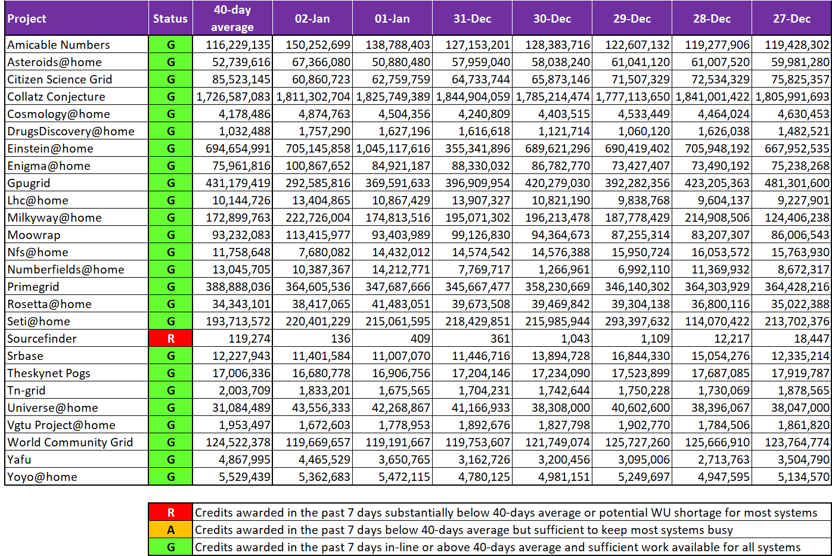The image size is (832, 556).
Task: Click the Numberfields@home project name
Action: (x=66, y=269)
